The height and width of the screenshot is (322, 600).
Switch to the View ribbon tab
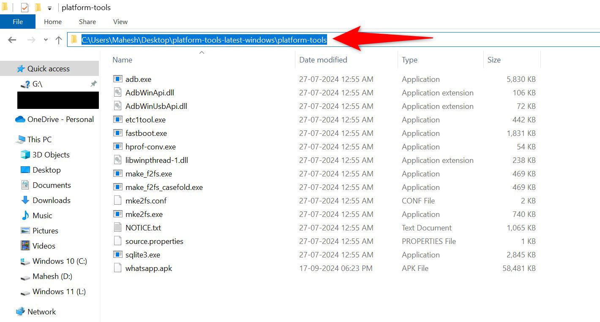click(120, 22)
